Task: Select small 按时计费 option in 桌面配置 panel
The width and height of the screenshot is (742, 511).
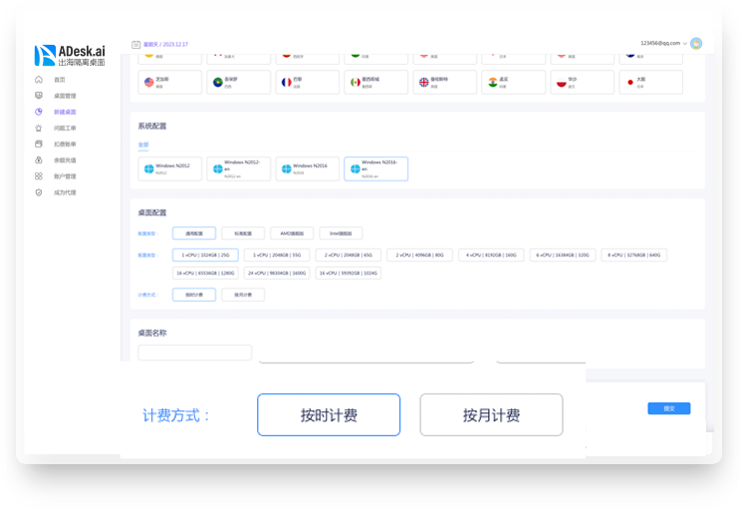Action: [x=194, y=295]
